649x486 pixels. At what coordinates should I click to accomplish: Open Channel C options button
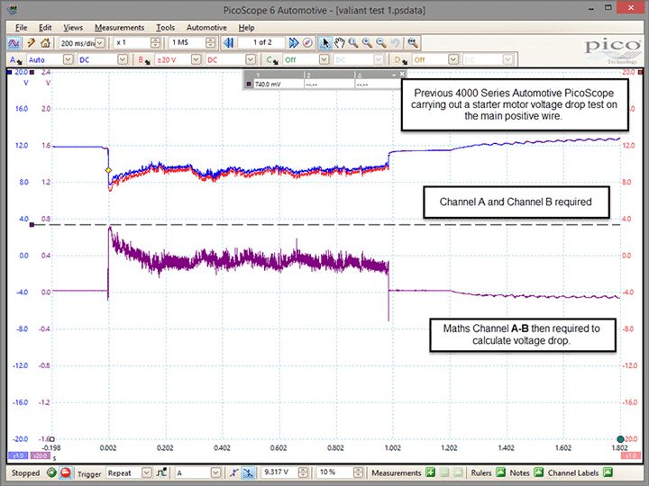tap(272, 60)
